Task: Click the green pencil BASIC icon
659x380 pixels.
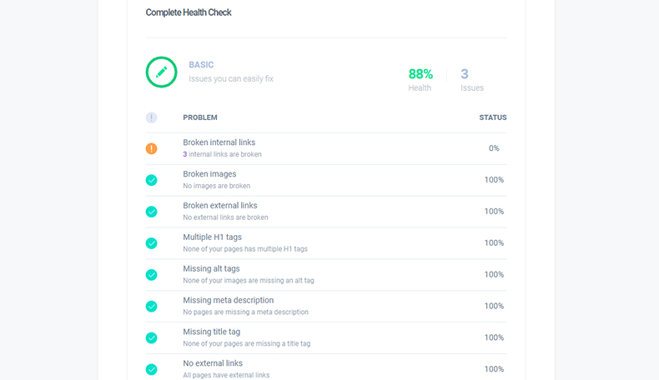Action: click(x=161, y=72)
